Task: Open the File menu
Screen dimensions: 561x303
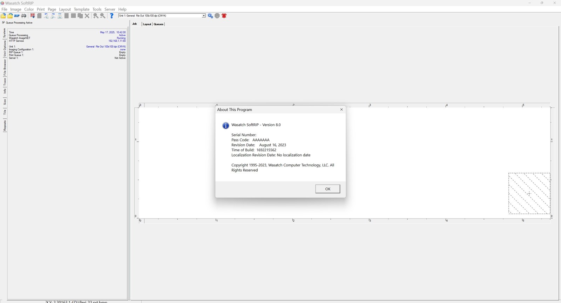Action: click(4, 9)
